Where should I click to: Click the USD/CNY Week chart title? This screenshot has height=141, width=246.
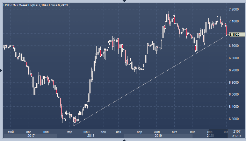click(38, 3)
